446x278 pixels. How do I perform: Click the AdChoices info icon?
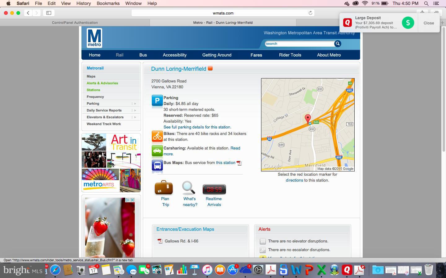tap(127, 200)
